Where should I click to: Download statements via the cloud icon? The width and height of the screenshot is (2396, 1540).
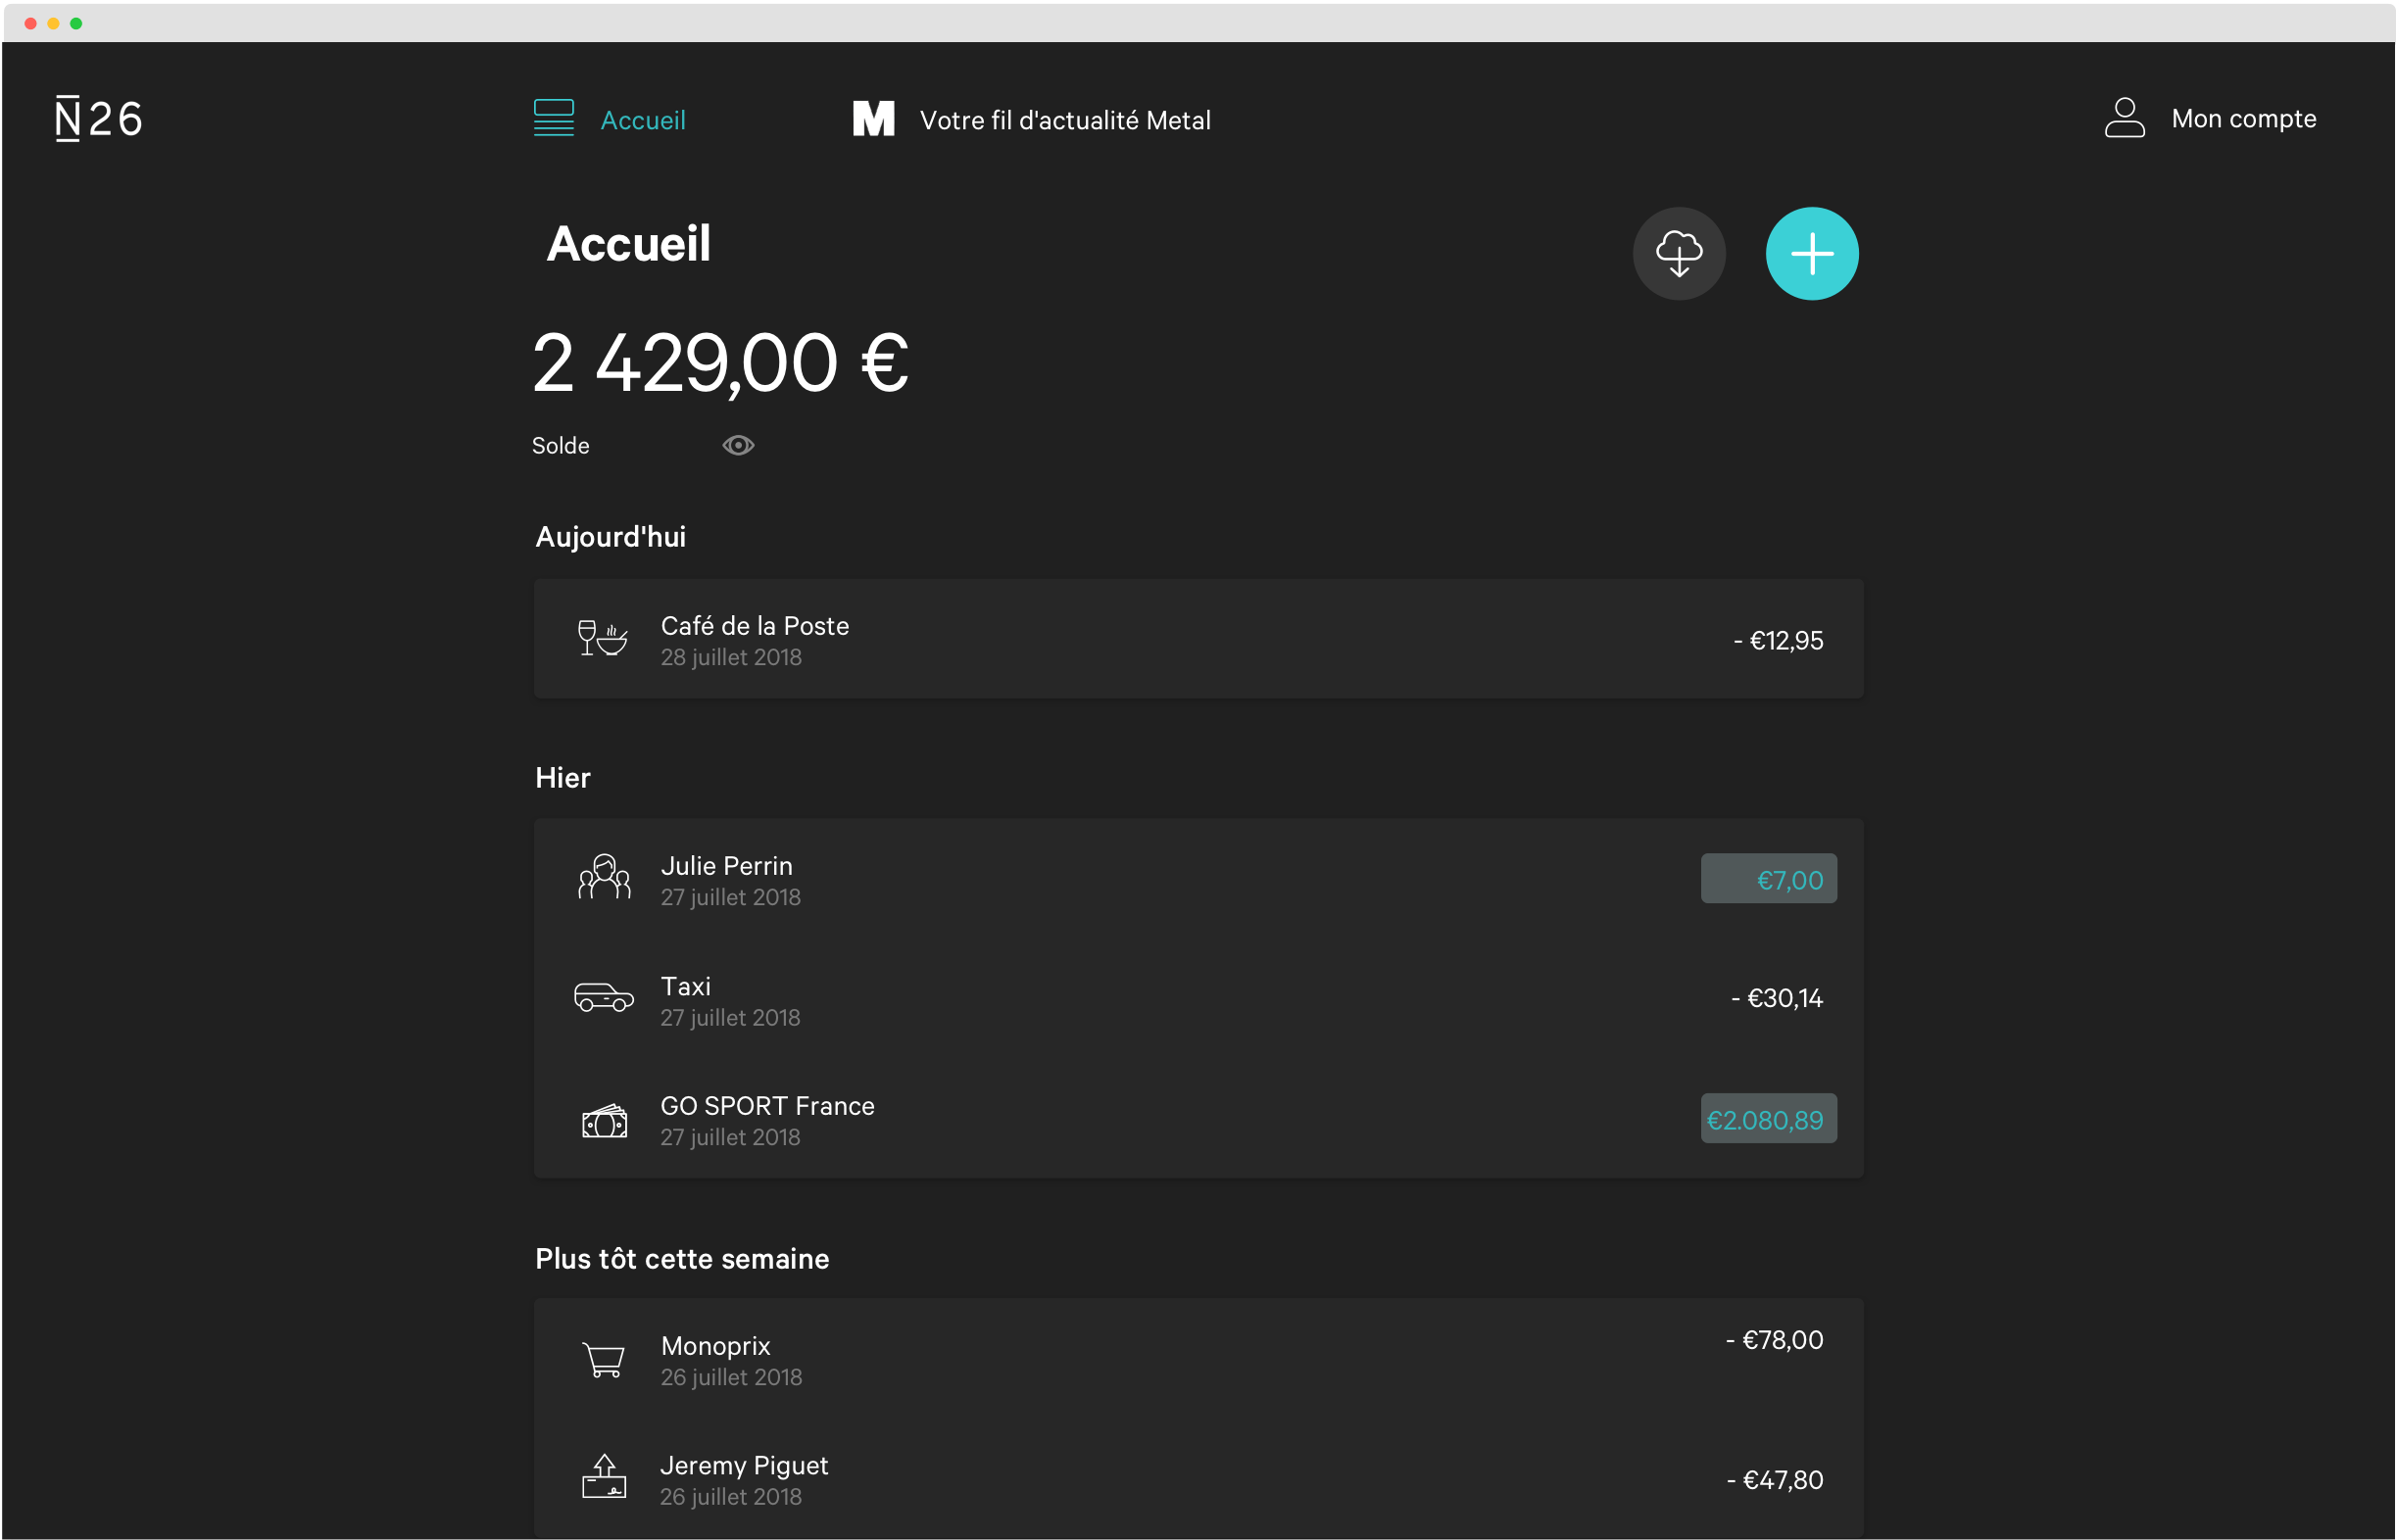pyautogui.click(x=1679, y=253)
